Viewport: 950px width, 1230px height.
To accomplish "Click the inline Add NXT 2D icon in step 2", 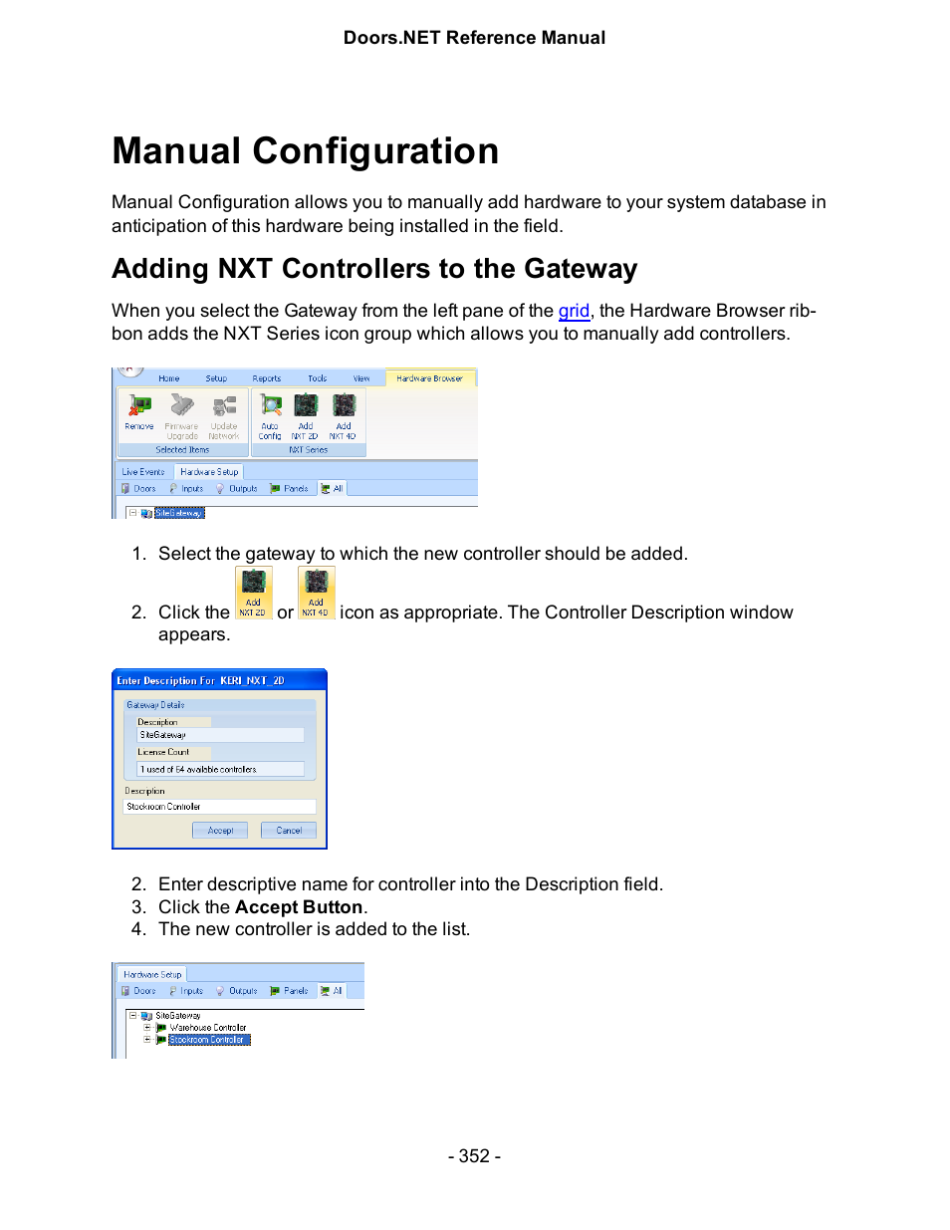I will (253, 592).
